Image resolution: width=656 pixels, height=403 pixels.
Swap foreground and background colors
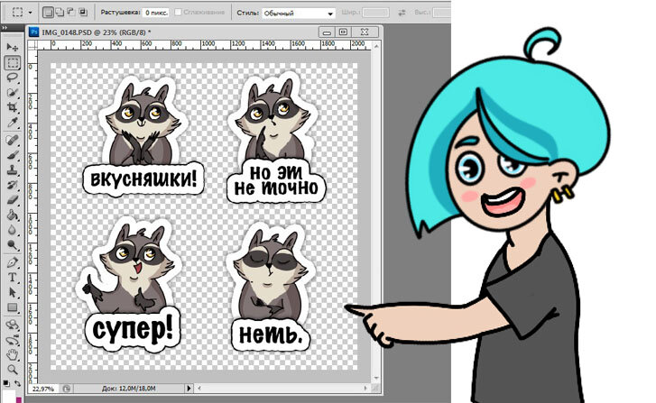coord(18,381)
